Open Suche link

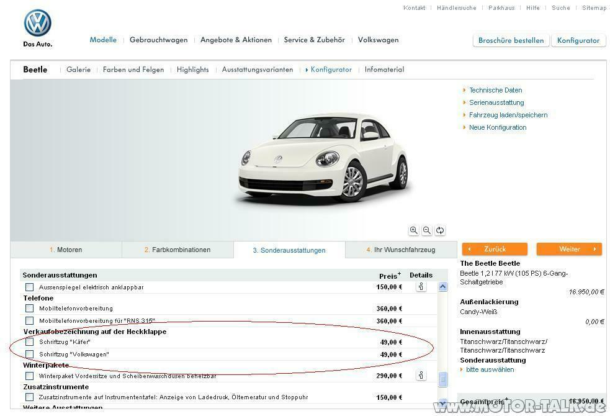point(560,8)
